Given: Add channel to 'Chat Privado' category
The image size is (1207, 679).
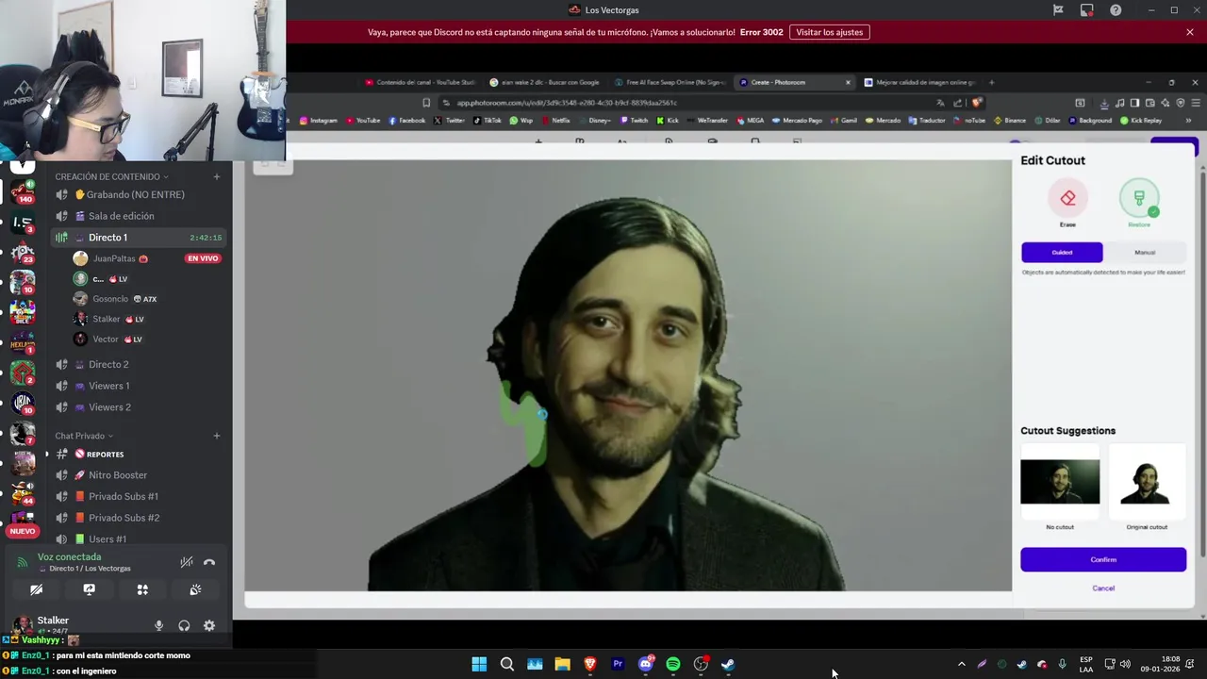Looking at the screenshot, I should point(216,436).
